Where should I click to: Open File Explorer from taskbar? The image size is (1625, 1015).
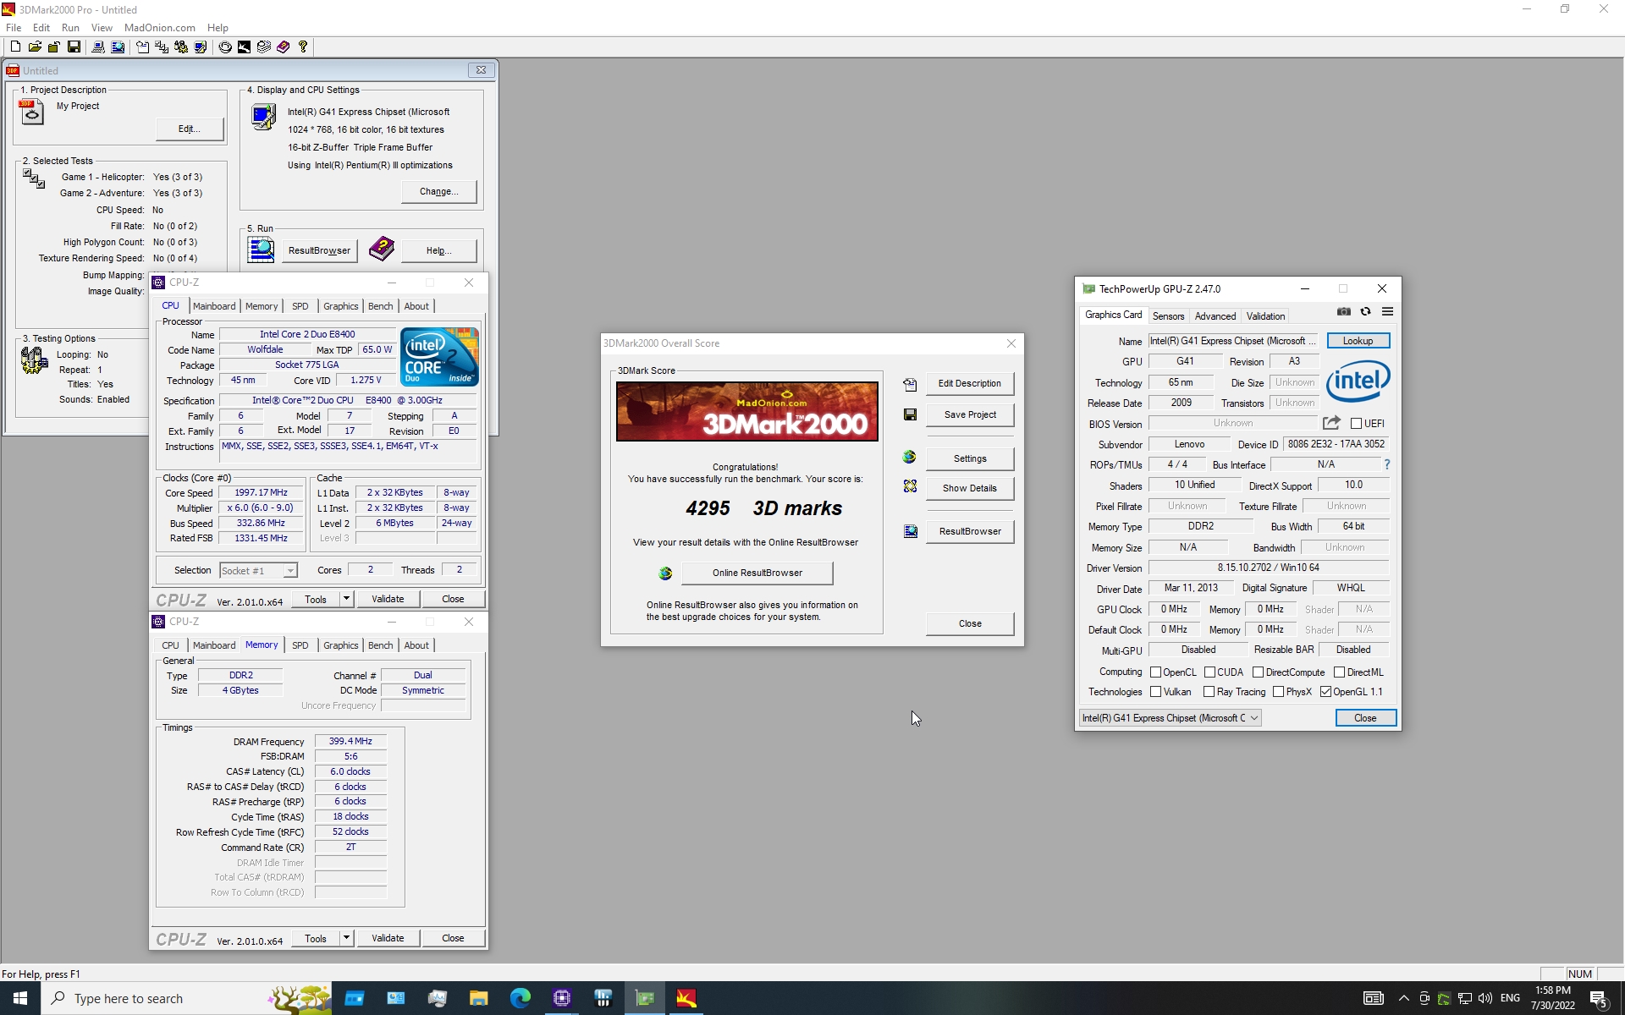tap(478, 998)
